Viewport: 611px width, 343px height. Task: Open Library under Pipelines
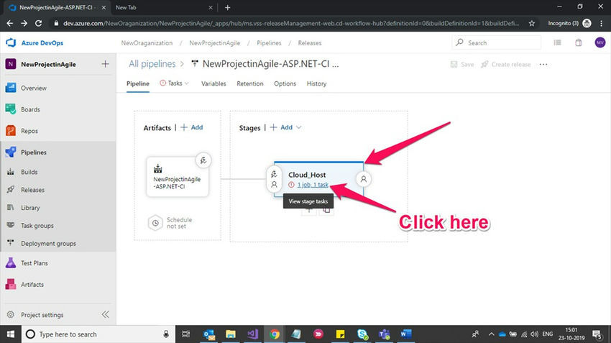(x=30, y=208)
